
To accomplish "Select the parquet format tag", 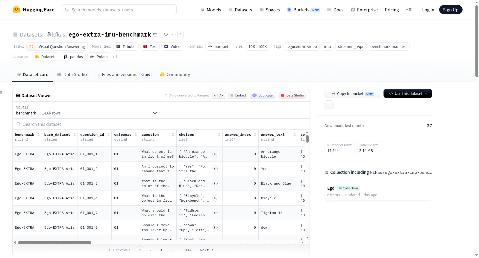I will click(x=218, y=46).
